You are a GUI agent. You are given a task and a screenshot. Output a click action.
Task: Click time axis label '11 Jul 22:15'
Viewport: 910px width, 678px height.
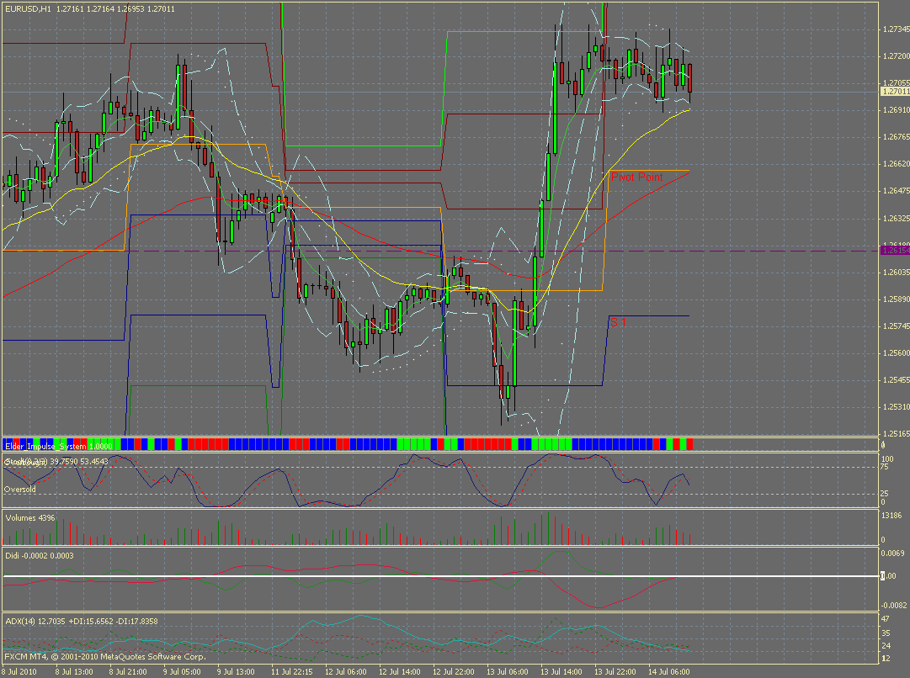click(x=292, y=671)
